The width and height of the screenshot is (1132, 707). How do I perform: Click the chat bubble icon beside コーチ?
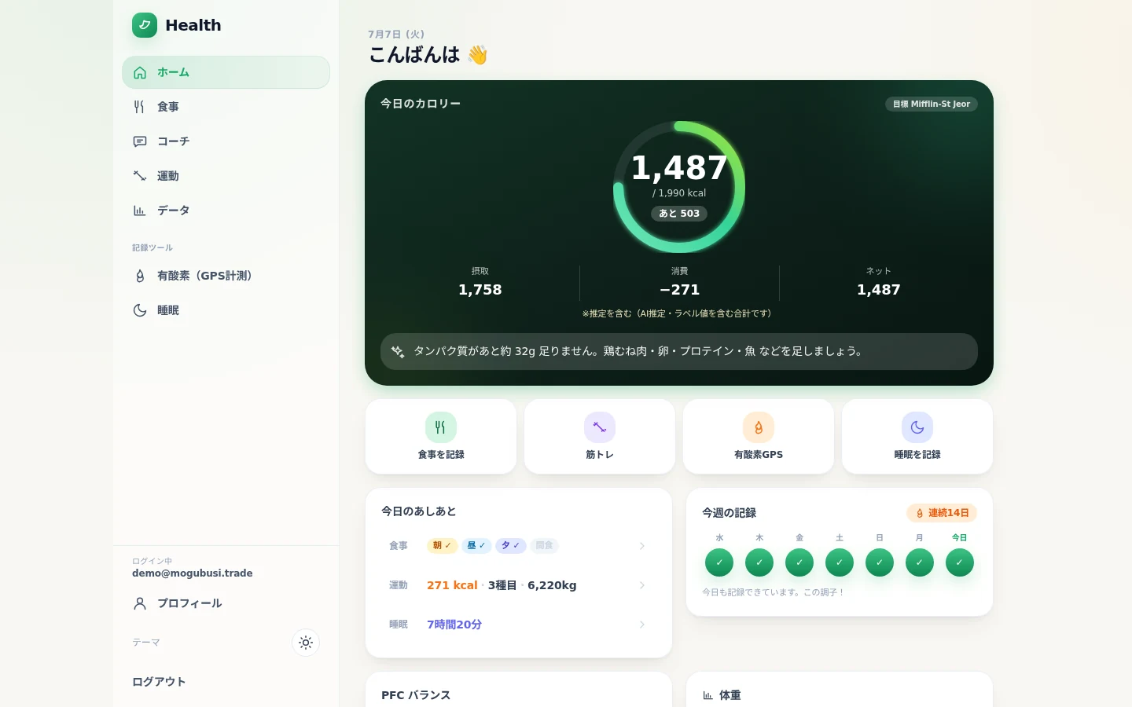pos(140,141)
